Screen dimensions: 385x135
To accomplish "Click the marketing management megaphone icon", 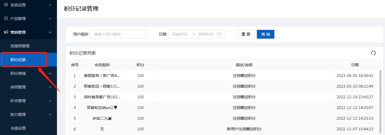I will click(x=6, y=32).
